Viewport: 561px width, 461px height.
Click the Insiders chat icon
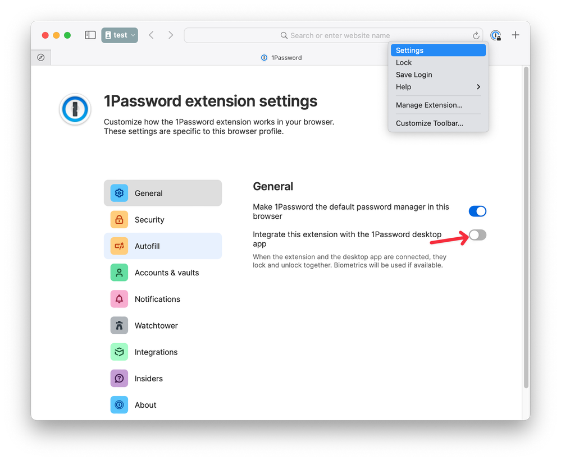coord(119,379)
